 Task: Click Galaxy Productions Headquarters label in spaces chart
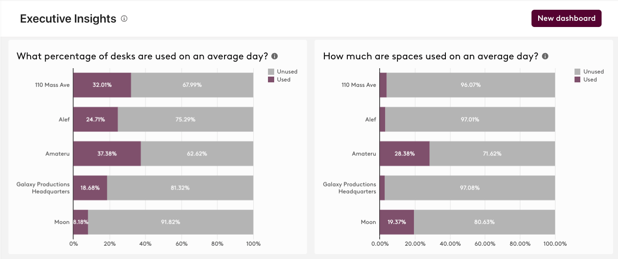[x=349, y=188]
